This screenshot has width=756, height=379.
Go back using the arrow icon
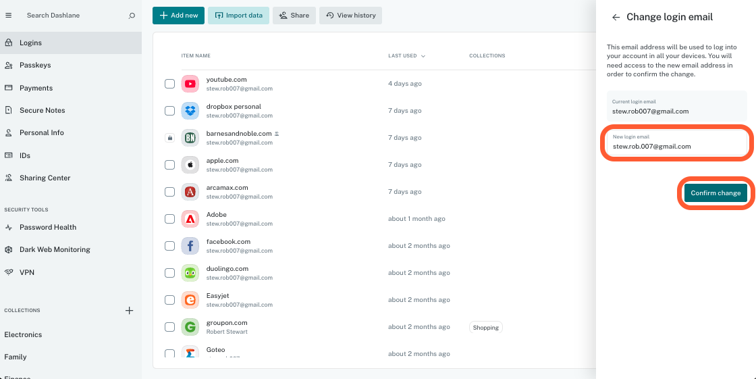tap(616, 18)
